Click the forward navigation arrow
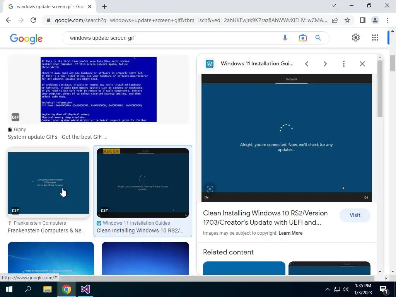396x297 pixels. (x=21, y=20)
